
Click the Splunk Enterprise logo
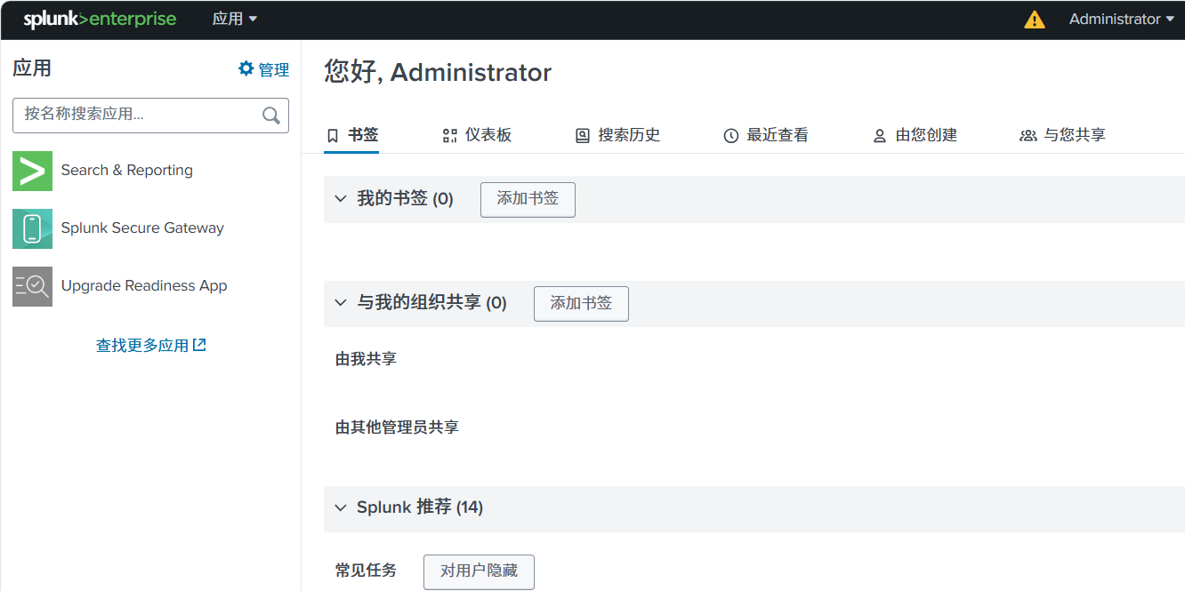100,20
